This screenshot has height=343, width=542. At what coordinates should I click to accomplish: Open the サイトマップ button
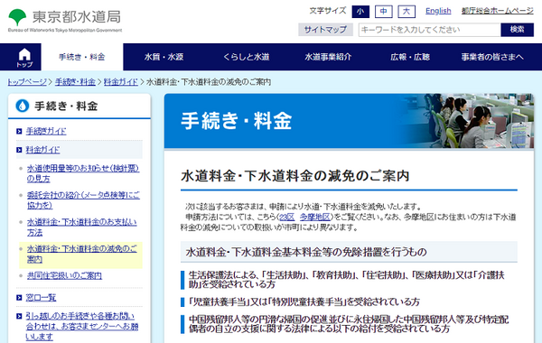325,30
